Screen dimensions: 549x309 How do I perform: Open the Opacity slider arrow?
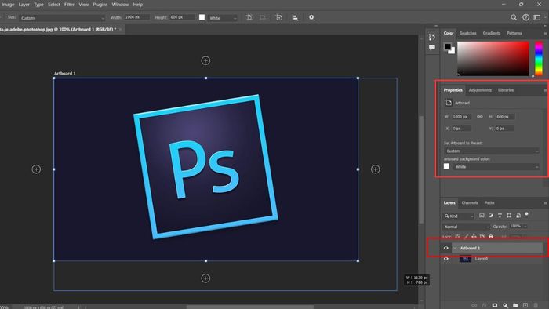pos(525,227)
